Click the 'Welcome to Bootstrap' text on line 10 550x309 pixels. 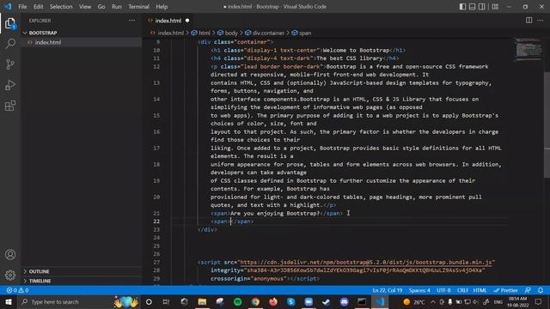[x=356, y=50]
